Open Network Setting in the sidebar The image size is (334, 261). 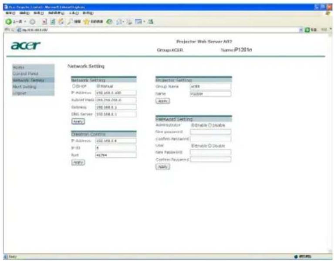(33, 80)
